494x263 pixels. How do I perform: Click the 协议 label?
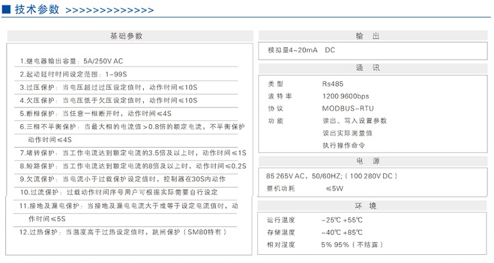point(276,109)
